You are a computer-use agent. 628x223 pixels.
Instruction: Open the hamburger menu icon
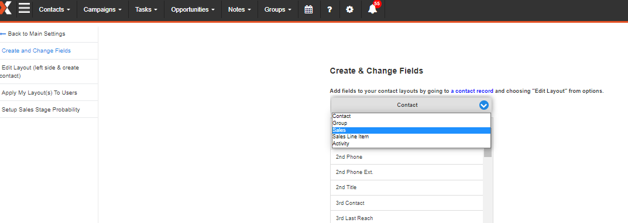(x=25, y=9)
